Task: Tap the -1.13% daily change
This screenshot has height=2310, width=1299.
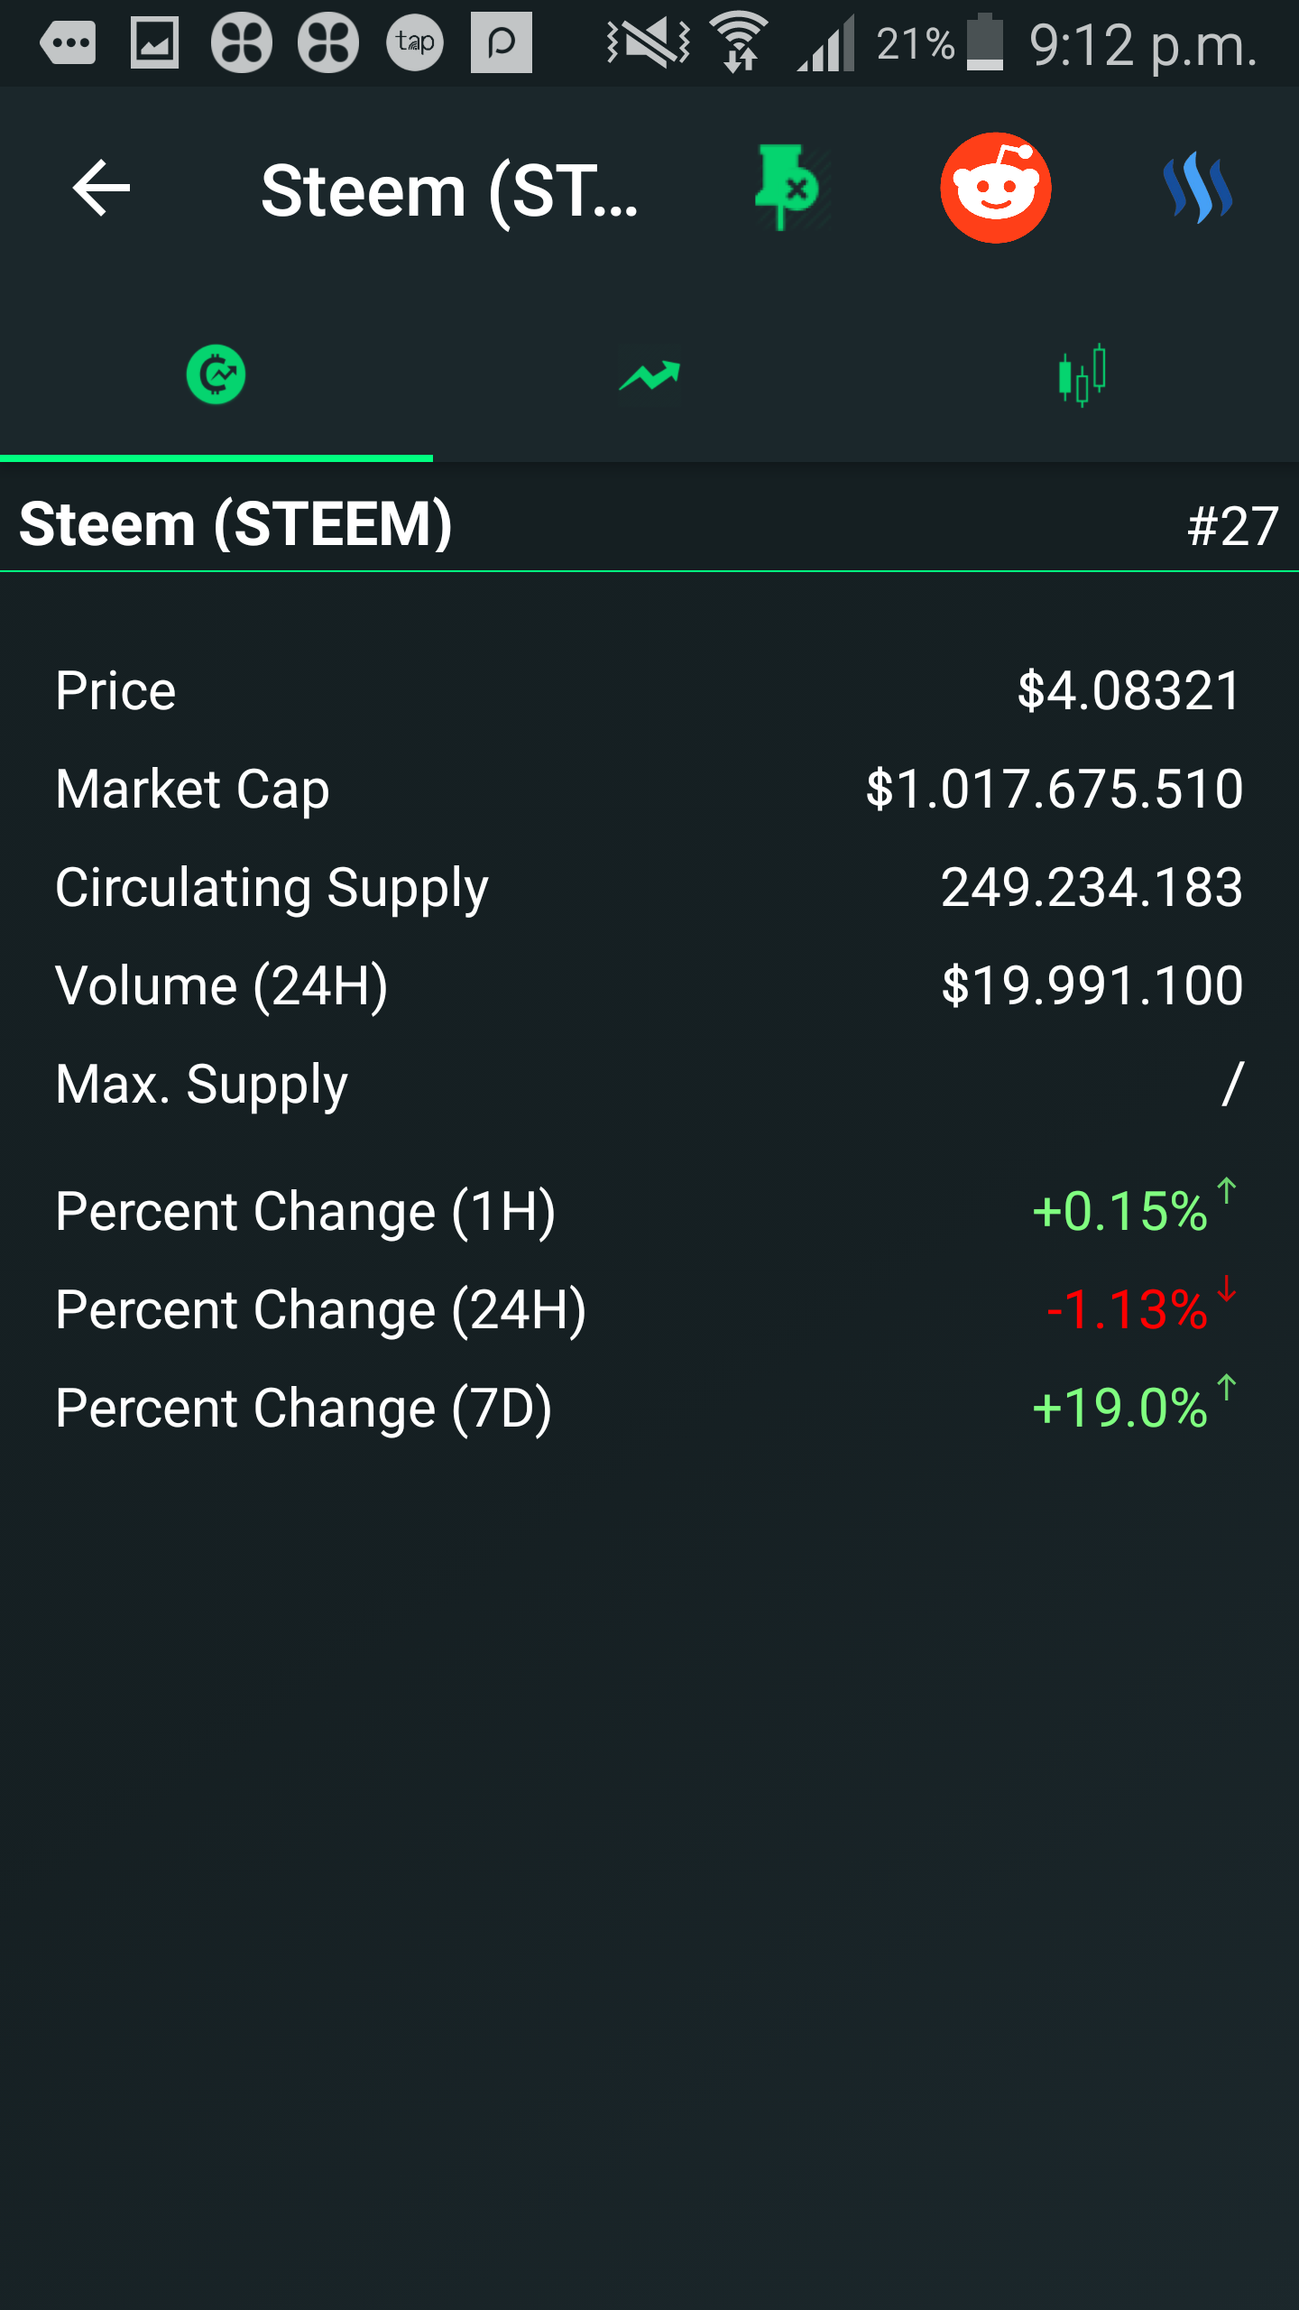Action: [1127, 1309]
